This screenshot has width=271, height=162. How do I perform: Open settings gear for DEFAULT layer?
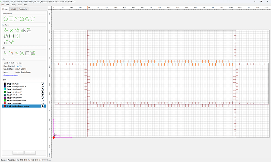pos(43,84)
